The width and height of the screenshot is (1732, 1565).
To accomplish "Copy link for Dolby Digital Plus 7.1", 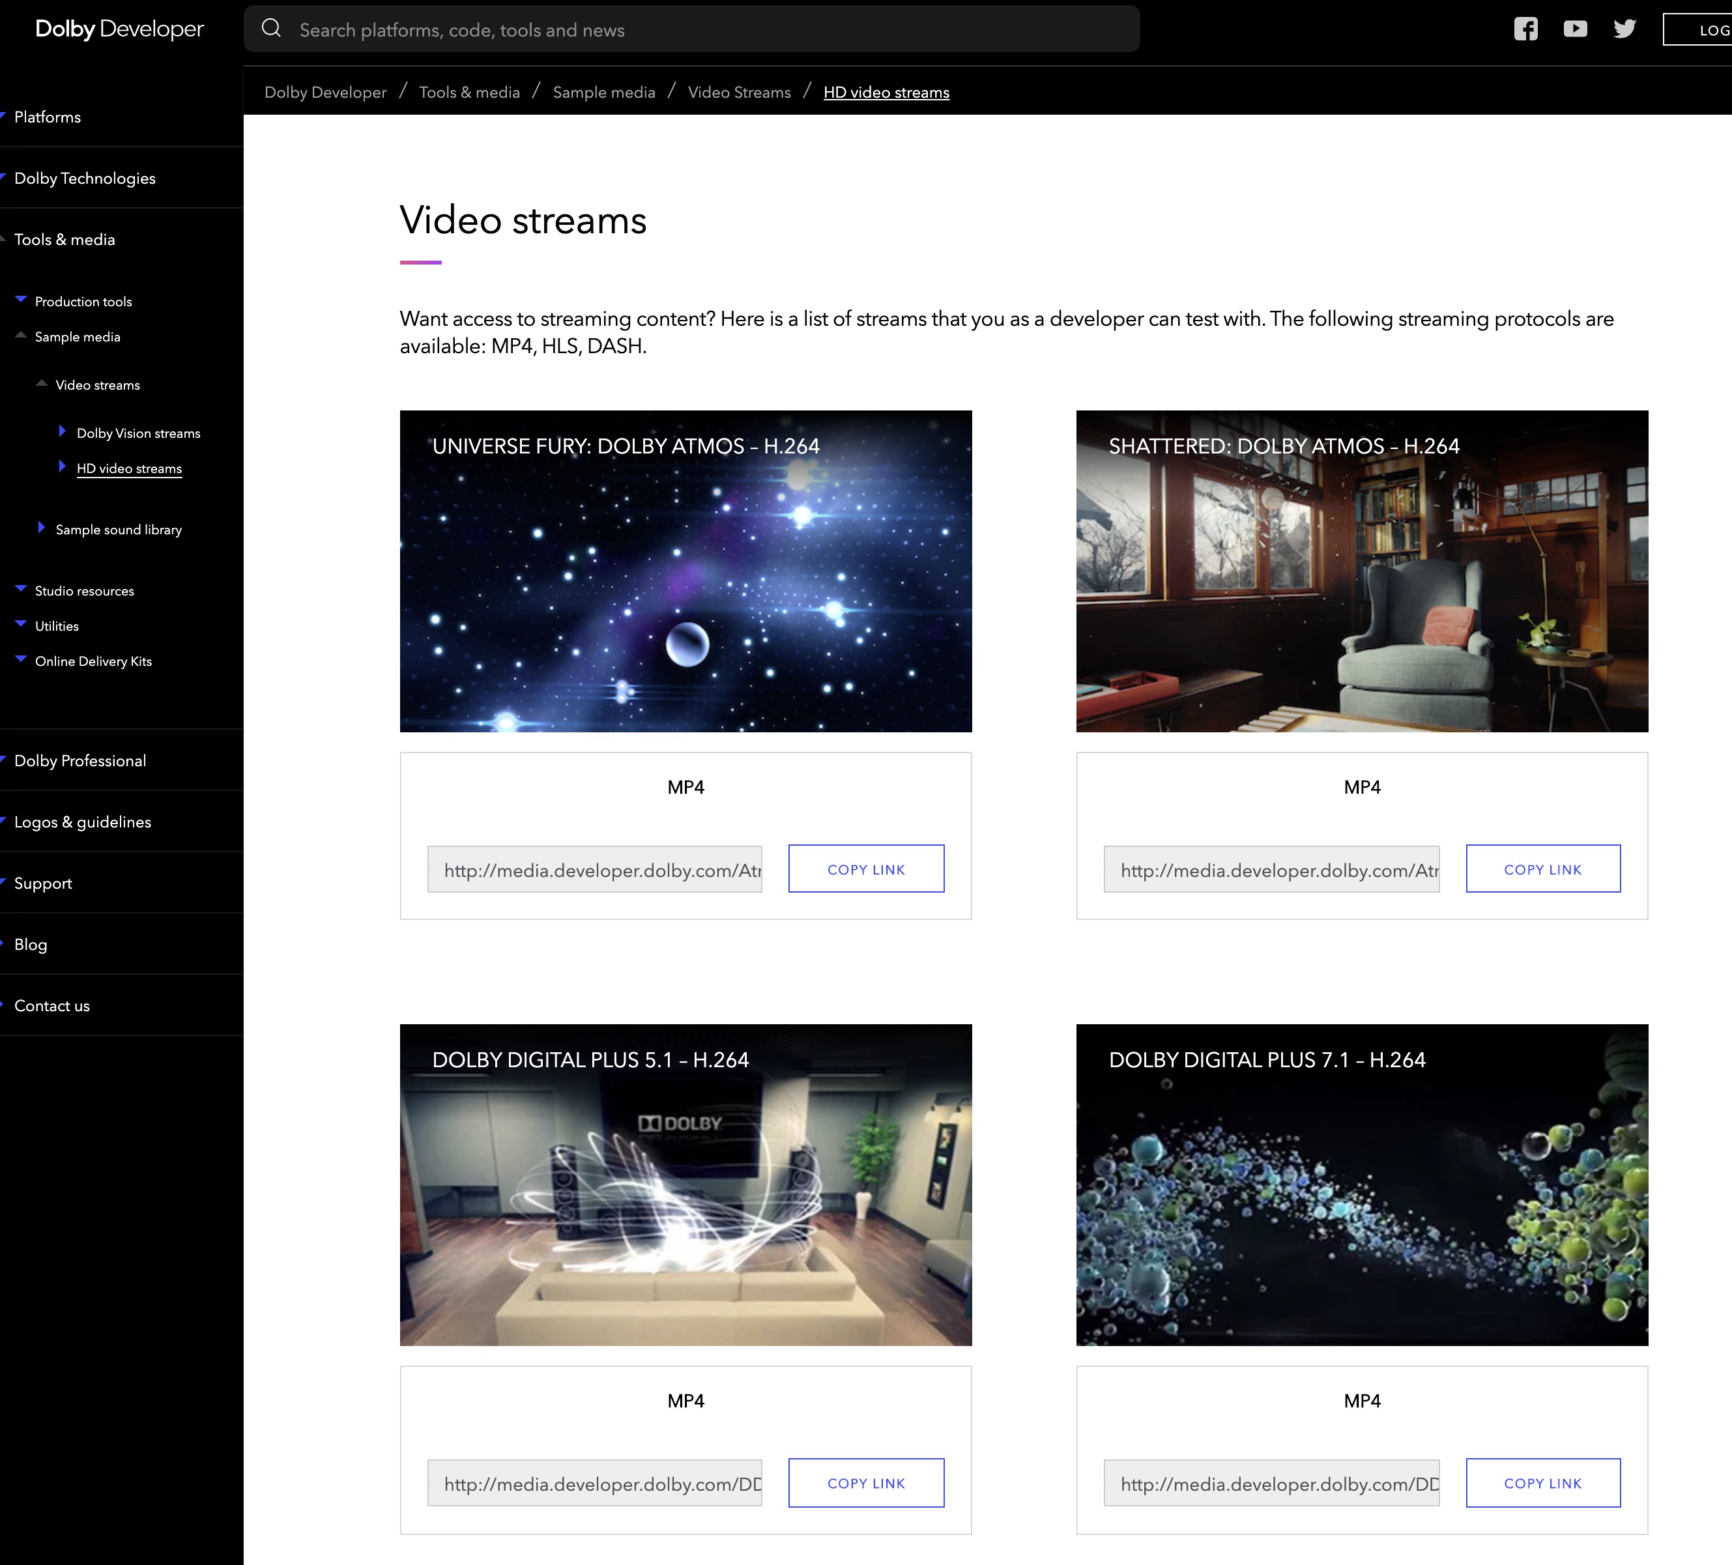I will click(1542, 1484).
